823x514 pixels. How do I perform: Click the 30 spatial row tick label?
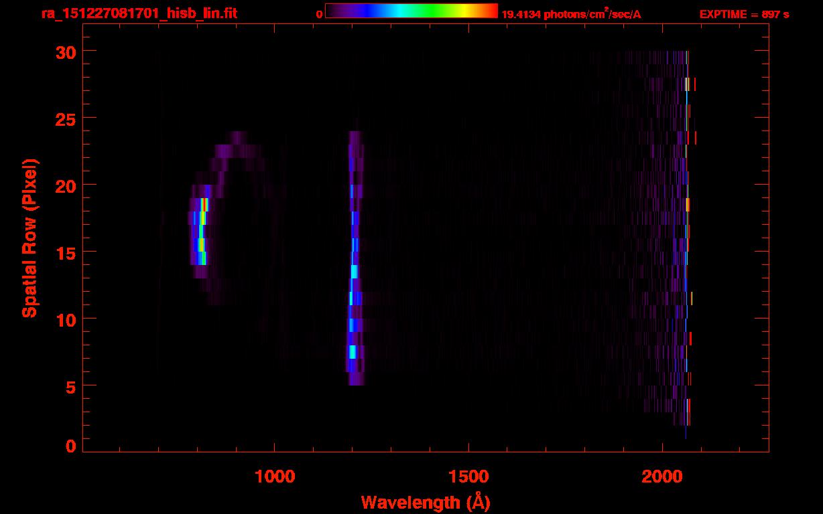tap(66, 52)
